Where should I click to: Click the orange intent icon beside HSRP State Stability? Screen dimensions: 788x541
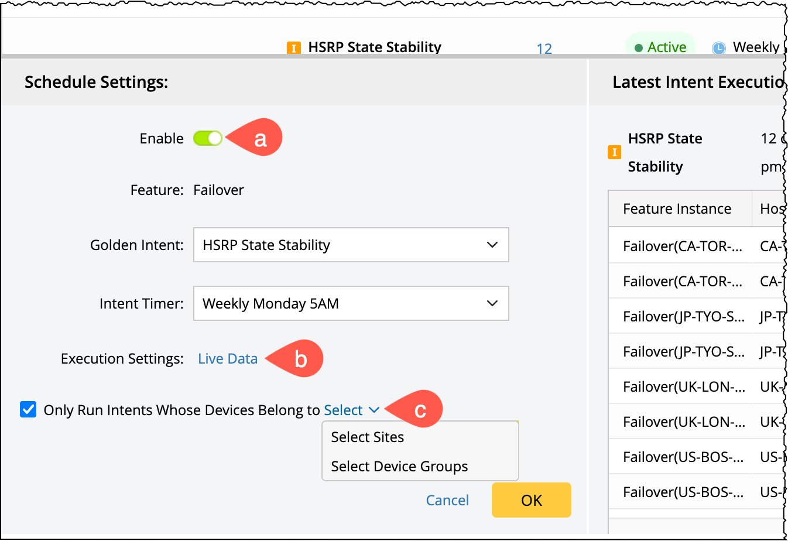click(x=293, y=48)
